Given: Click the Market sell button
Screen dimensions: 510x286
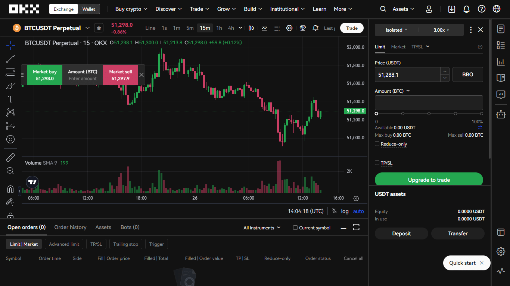Looking at the screenshot, I should (121, 75).
